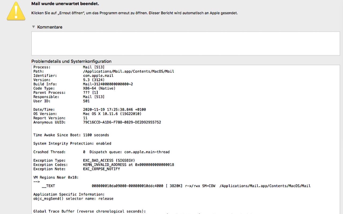
Task: Click the EXC_BAD_ACCESS exception type text
Action: pyautogui.click(x=109, y=160)
